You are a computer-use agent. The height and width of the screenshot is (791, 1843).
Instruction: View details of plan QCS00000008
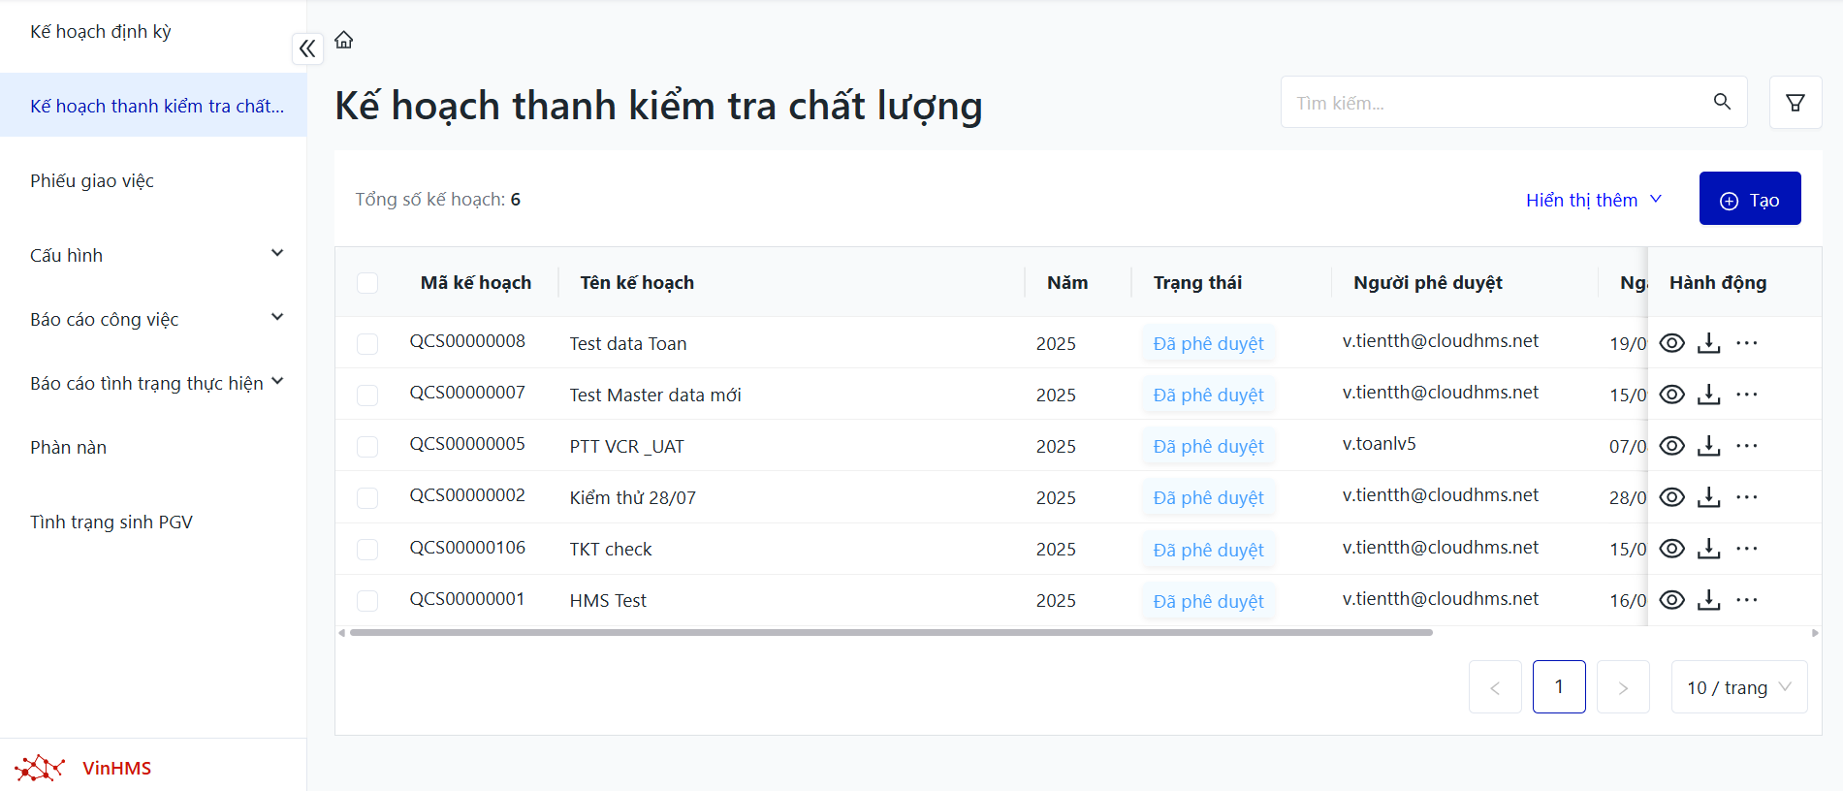(1671, 343)
